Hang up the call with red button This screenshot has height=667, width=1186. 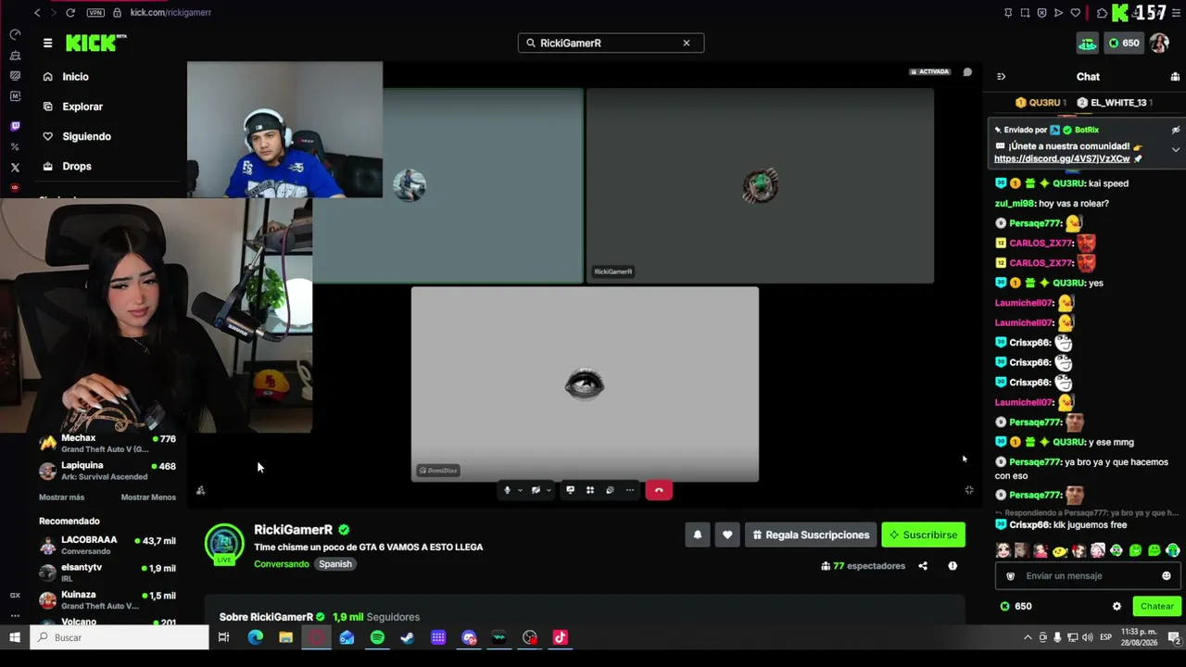point(659,490)
